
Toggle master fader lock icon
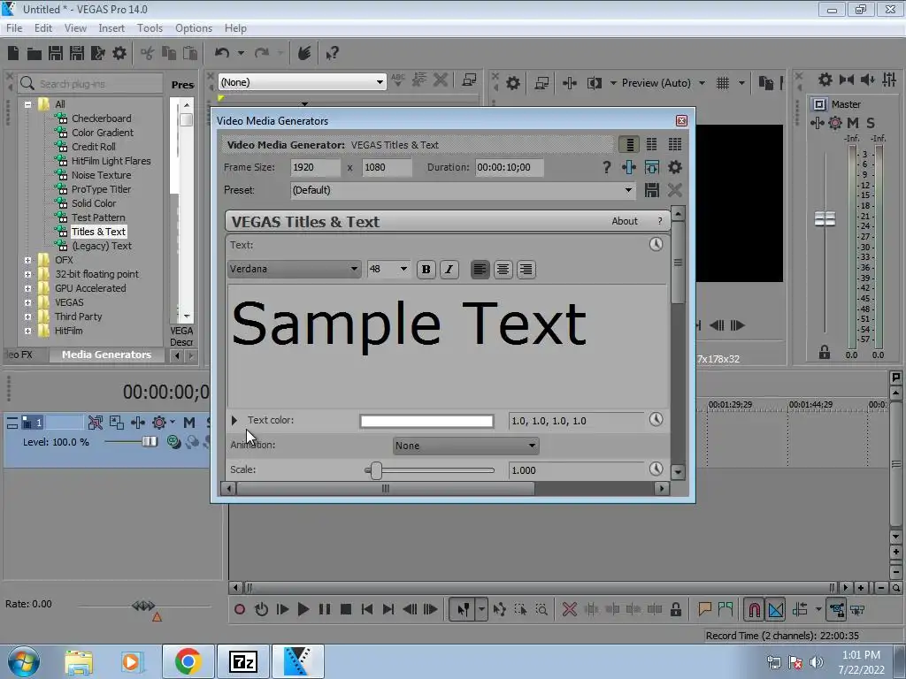coord(825,352)
